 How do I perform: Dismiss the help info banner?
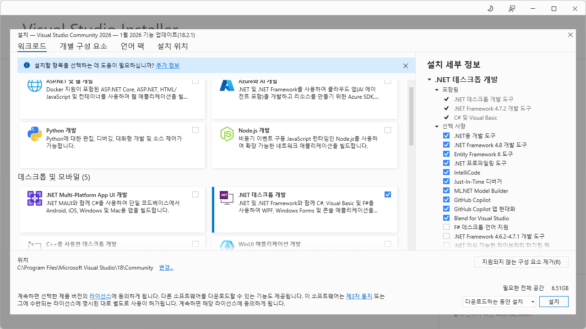pos(406,66)
